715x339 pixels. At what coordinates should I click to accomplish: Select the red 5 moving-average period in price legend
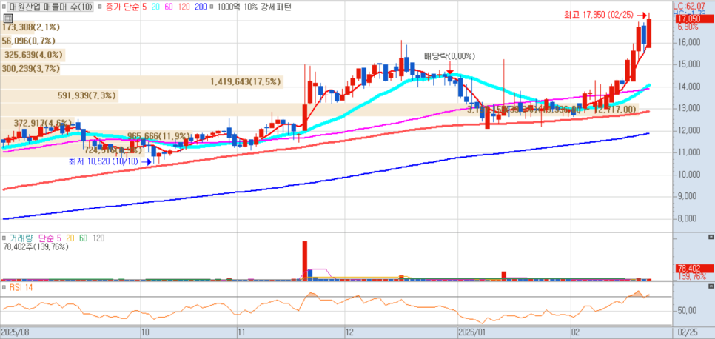click(x=145, y=7)
